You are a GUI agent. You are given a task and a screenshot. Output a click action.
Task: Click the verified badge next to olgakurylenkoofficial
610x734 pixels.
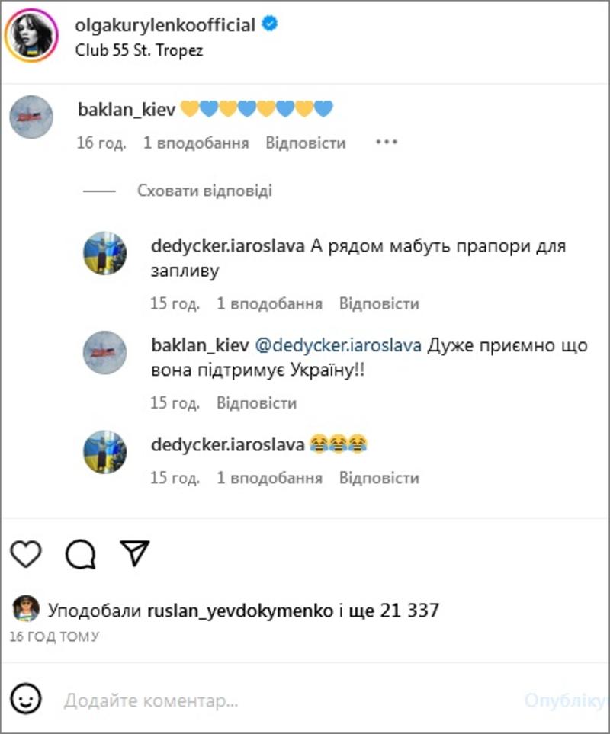pyautogui.click(x=270, y=24)
